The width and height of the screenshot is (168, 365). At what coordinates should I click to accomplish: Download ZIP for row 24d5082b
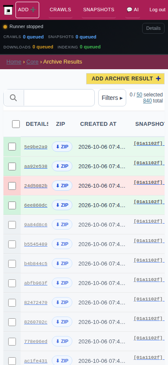(62, 186)
